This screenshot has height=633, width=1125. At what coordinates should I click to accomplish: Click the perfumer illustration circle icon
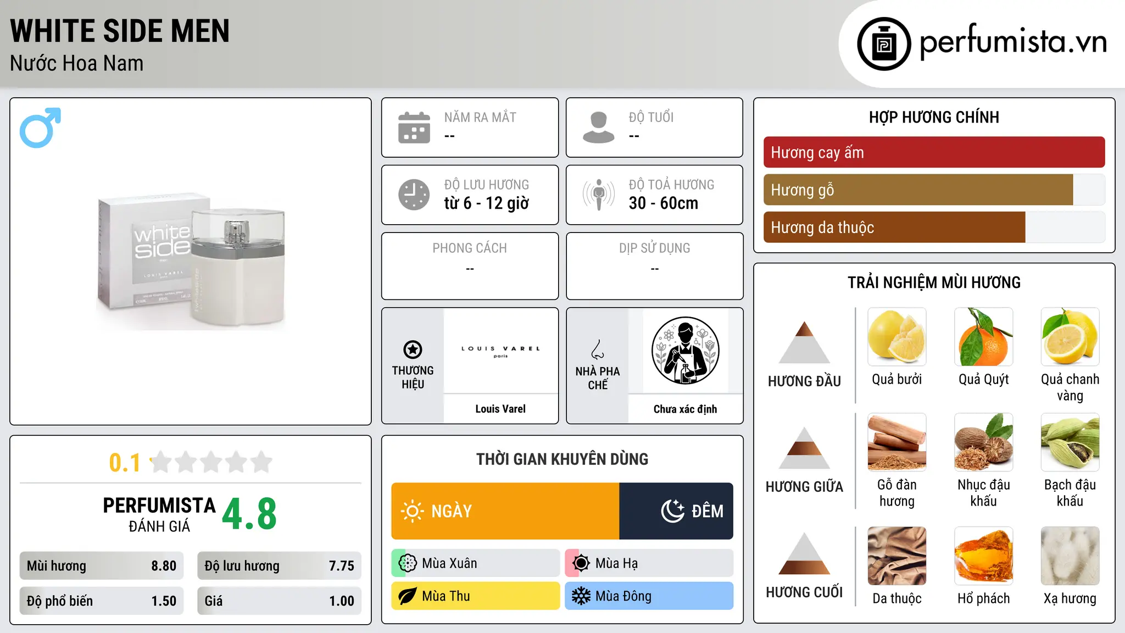685,351
